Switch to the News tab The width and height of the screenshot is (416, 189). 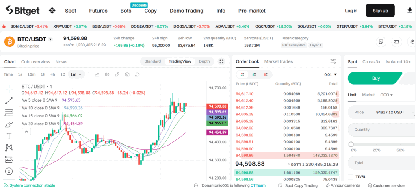click(61, 62)
